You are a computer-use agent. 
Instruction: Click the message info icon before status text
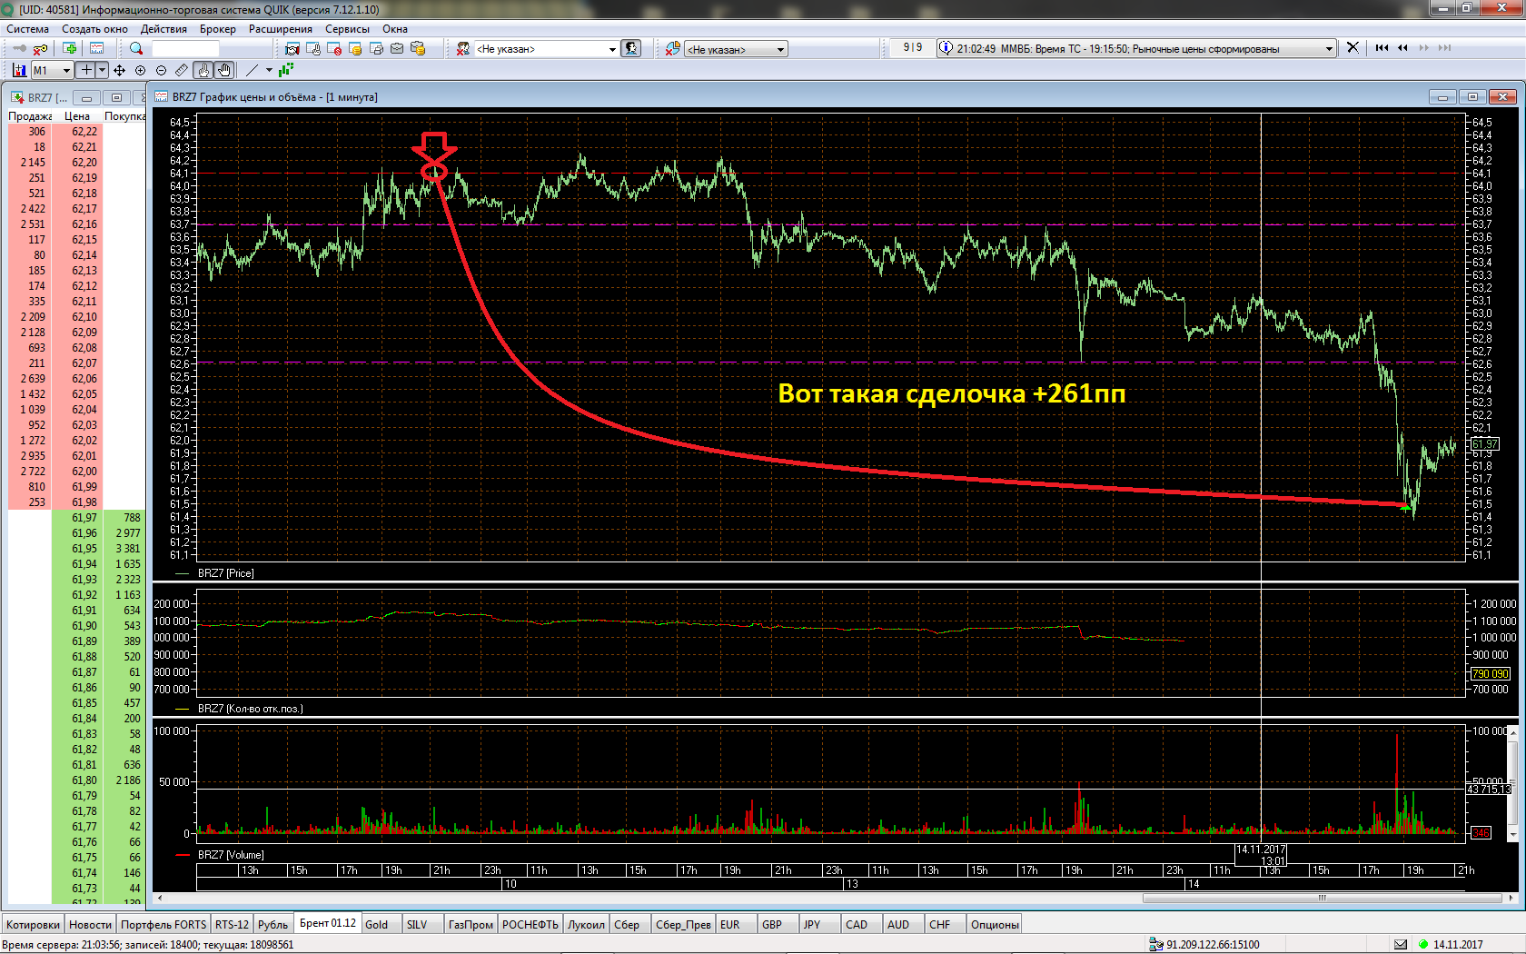coord(946,47)
